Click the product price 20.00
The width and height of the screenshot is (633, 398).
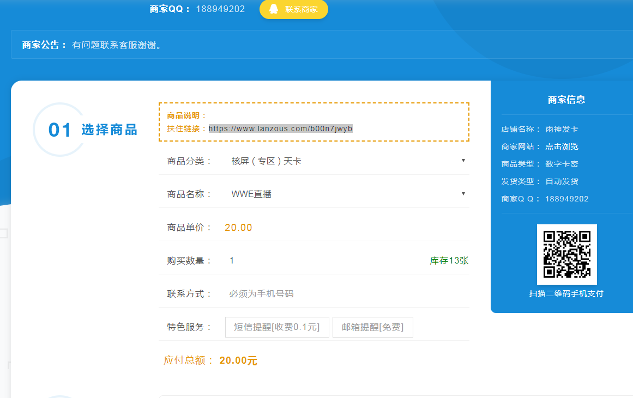tap(238, 228)
